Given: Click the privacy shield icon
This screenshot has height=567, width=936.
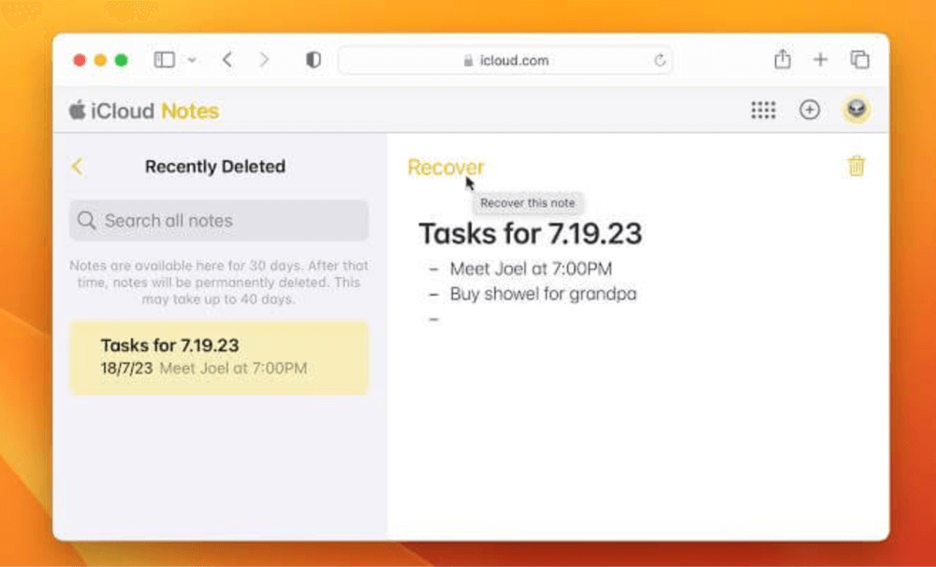Looking at the screenshot, I should (314, 60).
